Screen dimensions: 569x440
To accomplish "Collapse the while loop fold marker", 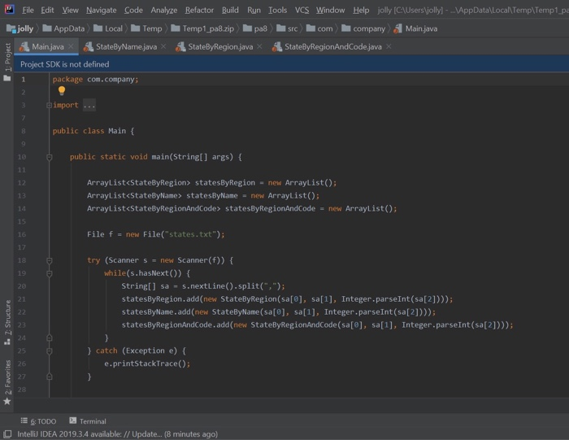I will [x=50, y=273].
